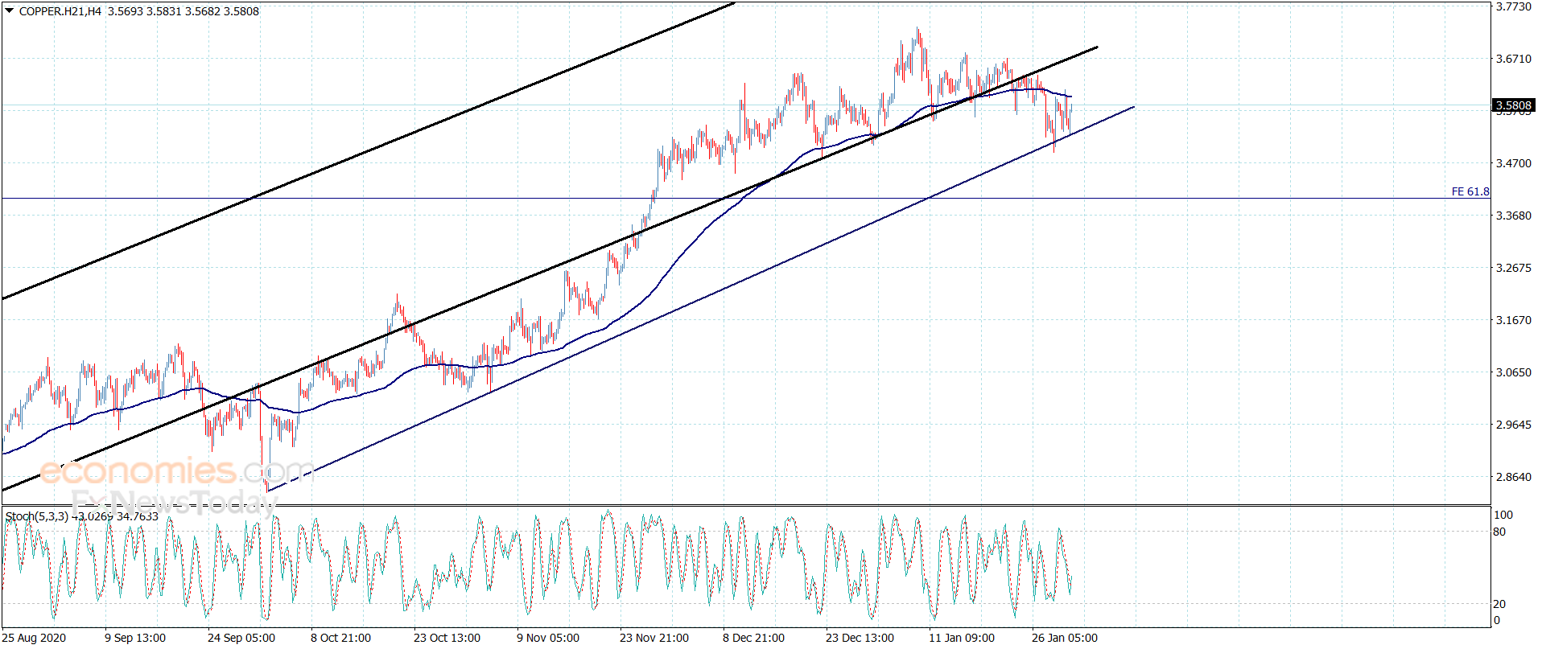Click the COPPER.H21,H4 symbol label
Screen dimensions: 1542x649
[60, 11]
